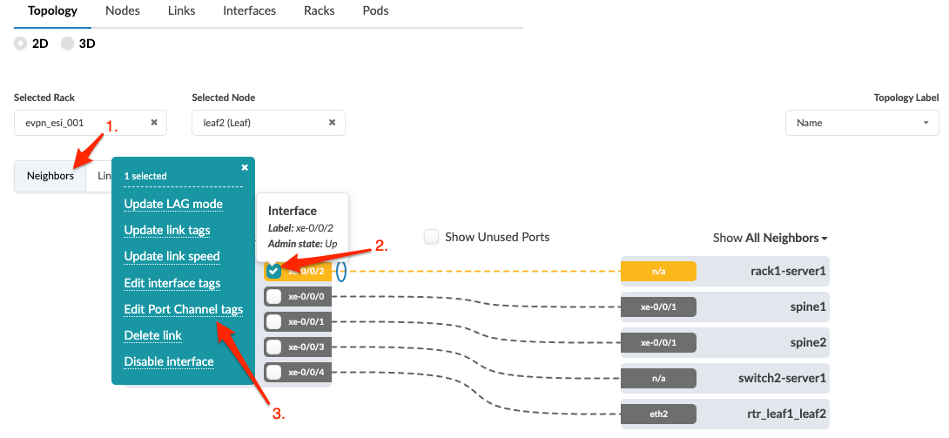Open the Selected Node combo box

click(x=261, y=123)
